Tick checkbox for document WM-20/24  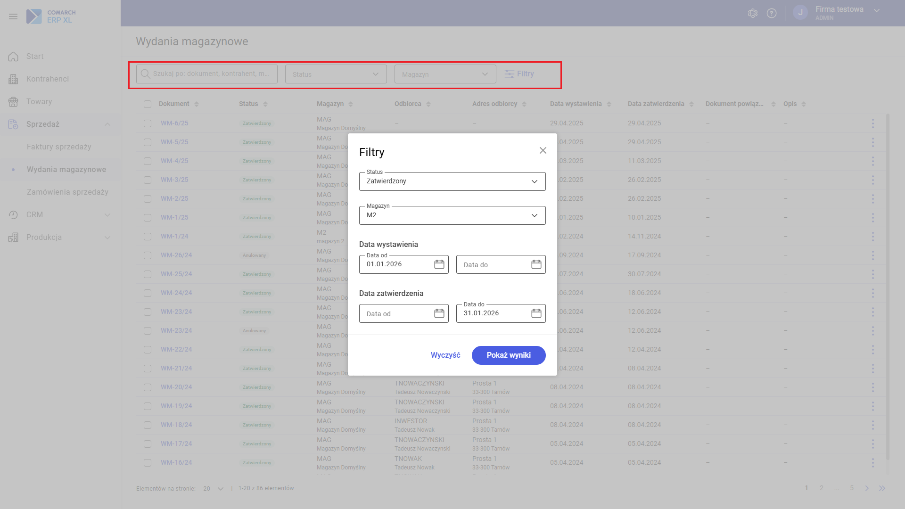click(x=148, y=387)
